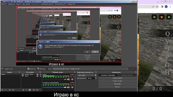Screen dimensions: 173x97
Task: Select the текст source row
Action: [31, 76]
